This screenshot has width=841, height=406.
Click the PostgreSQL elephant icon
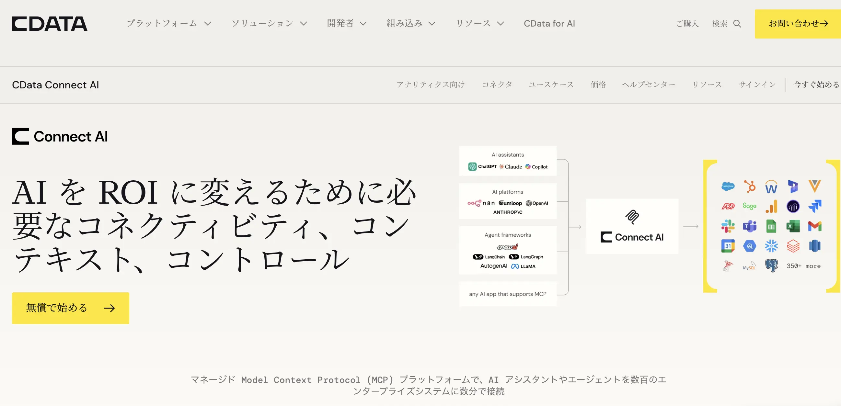[x=771, y=266]
